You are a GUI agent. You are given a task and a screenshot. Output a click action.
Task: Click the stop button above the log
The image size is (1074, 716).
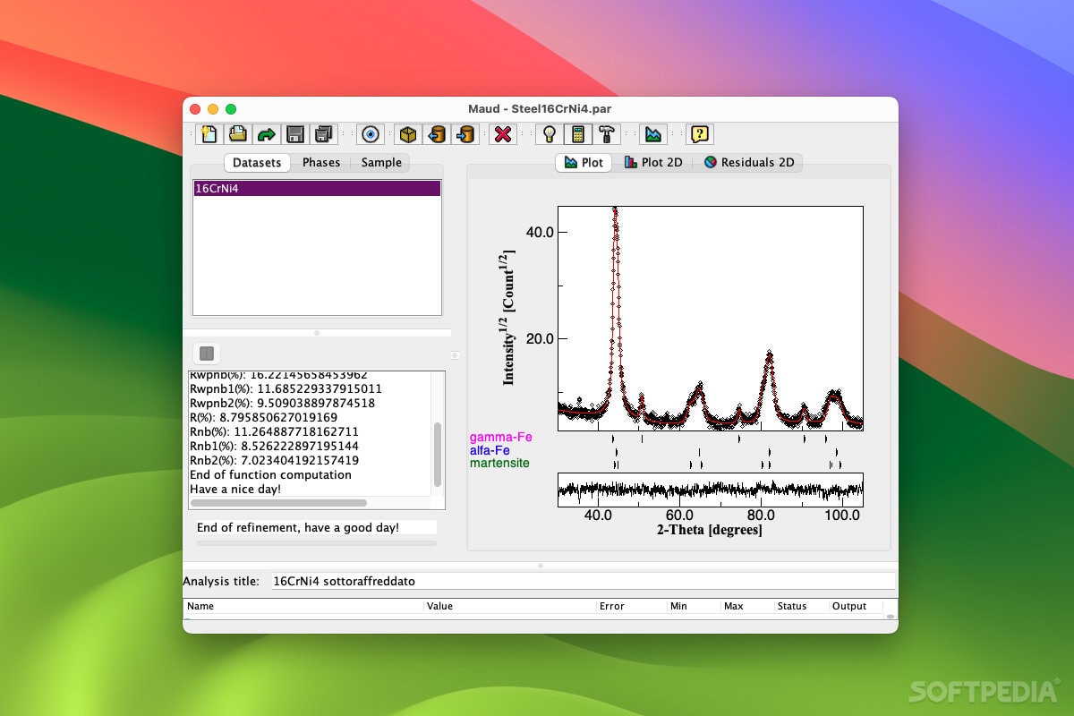click(207, 354)
